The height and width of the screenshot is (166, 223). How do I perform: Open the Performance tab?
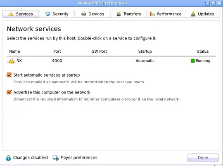[165, 14]
